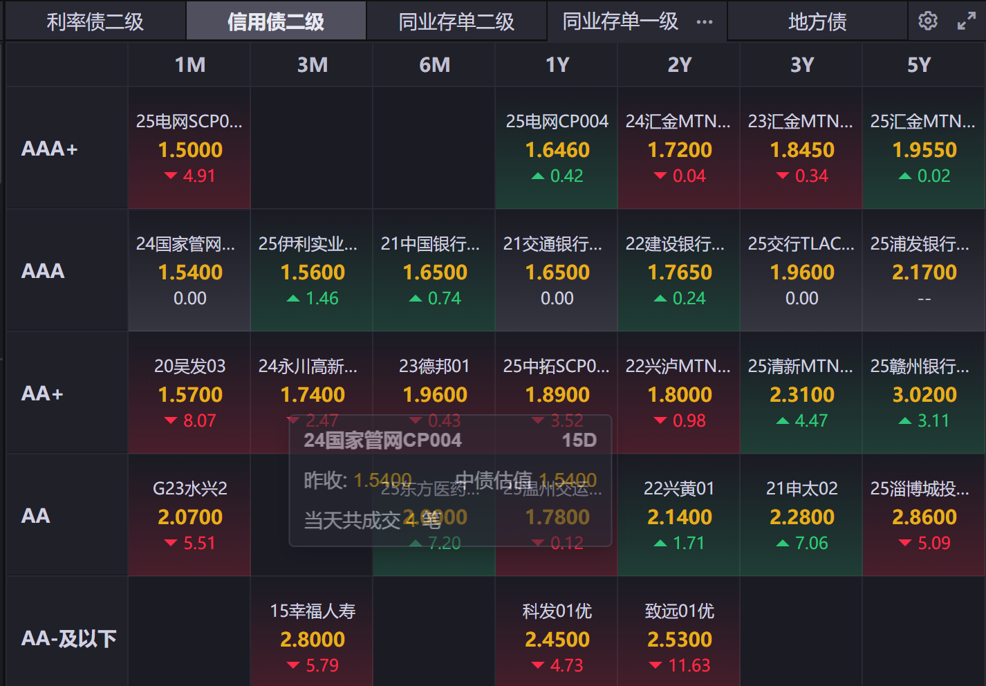The image size is (986, 686).
Task: Select the 同业存单一级 tab
Action: 620,21
